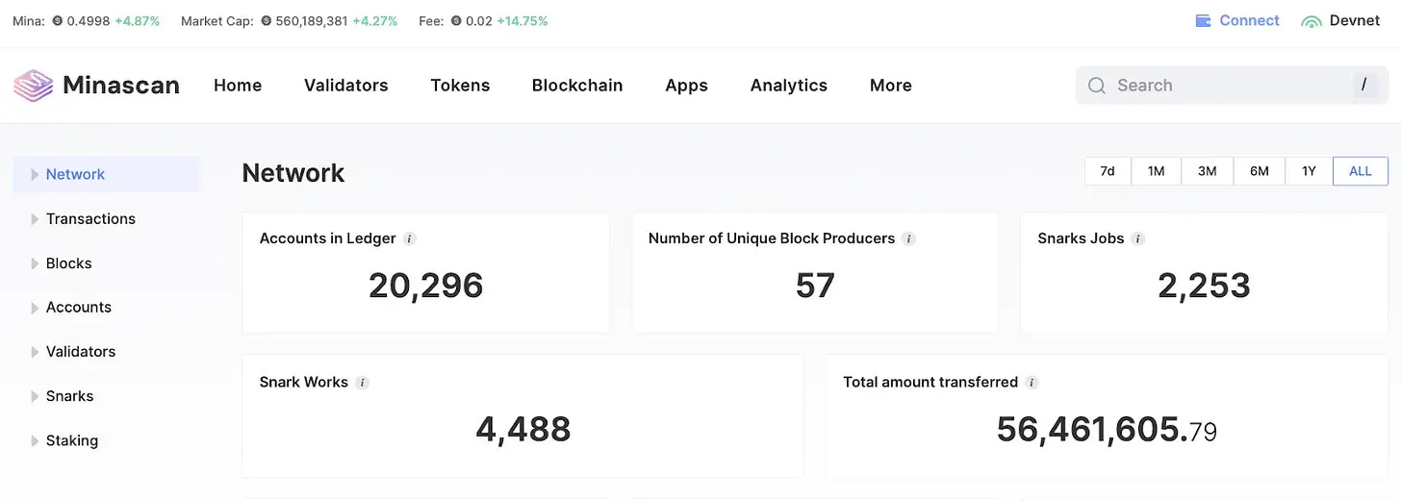Open the Validators top navigation item

pyautogui.click(x=346, y=86)
